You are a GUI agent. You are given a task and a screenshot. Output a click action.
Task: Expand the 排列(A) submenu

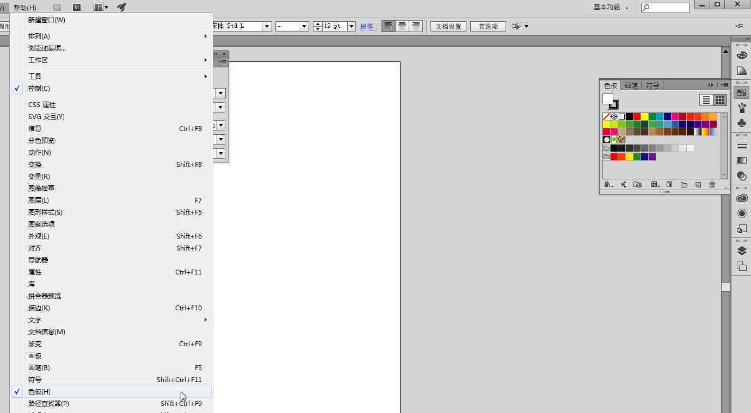tap(111, 36)
